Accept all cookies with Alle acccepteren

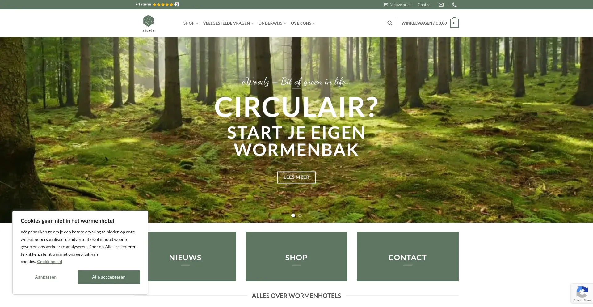(109, 277)
